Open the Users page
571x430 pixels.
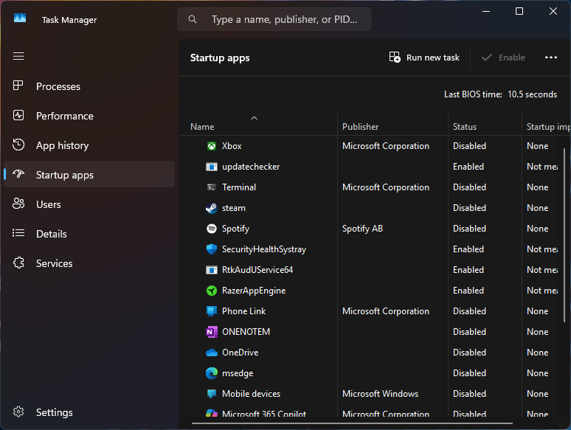tap(89, 204)
